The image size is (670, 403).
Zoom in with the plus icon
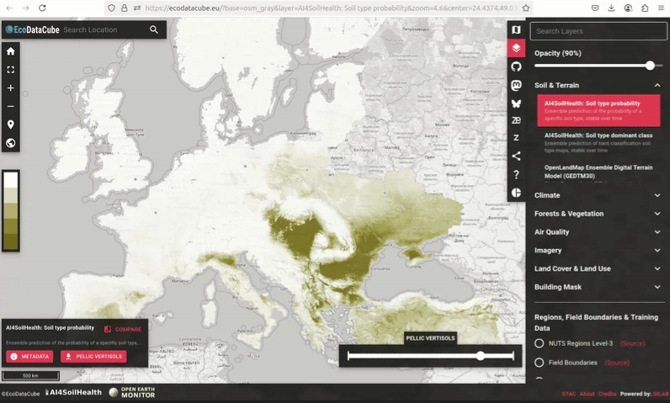[x=11, y=88]
